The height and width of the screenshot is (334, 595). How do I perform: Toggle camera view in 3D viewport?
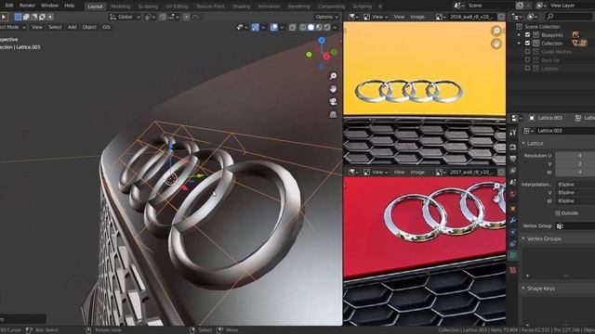point(333,101)
